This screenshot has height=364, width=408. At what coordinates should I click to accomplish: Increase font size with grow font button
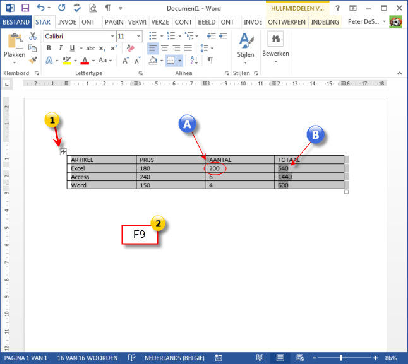point(126,61)
